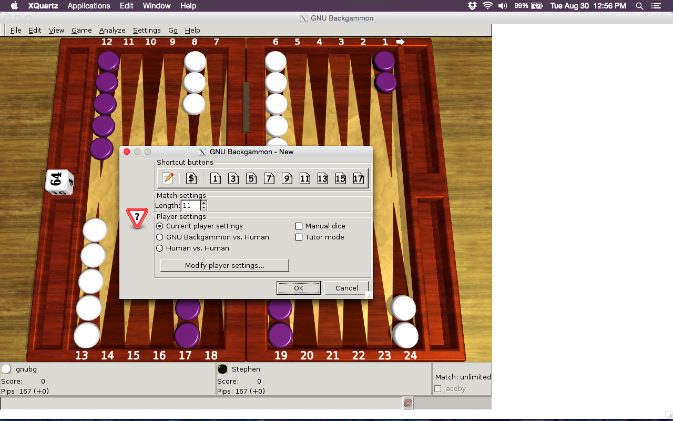This screenshot has width=673, height=421.
Task: Decrease match length with the down arrow
Action: pyautogui.click(x=204, y=208)
